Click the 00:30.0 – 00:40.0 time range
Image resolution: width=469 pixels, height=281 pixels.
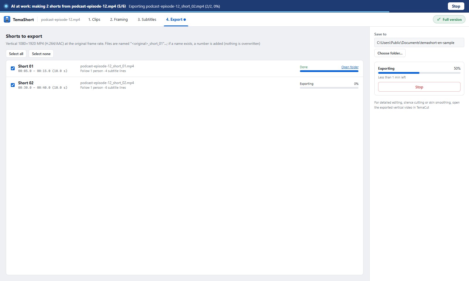pyautogui.click(x=43, y=88)
